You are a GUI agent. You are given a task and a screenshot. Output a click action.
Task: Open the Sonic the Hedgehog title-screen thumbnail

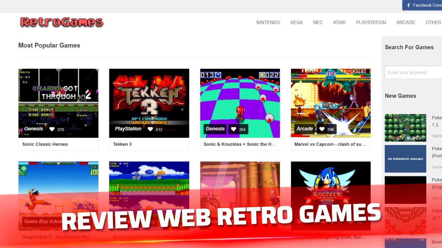[331, 196]
